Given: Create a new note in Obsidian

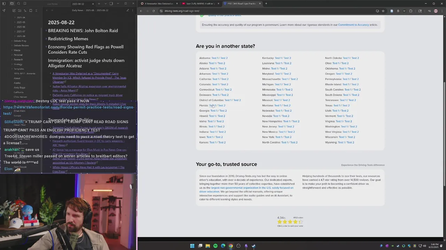Looking at the screenshot, I should click(14, 10).
